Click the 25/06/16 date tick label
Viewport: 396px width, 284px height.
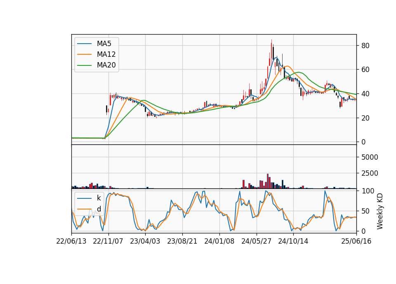(x=356, y=241)
